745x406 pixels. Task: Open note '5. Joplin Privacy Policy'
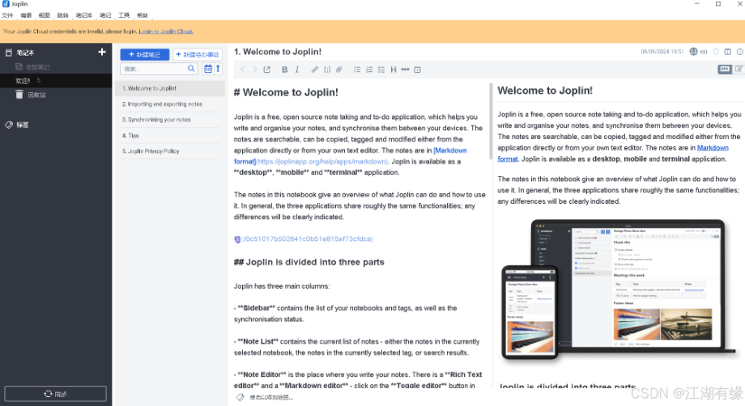click(170, 150)
